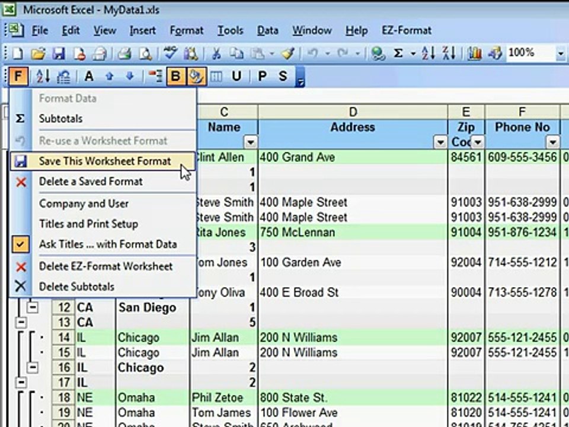Click the EZ-Format columns grid icon
The image size is (569, 427).
216,77
